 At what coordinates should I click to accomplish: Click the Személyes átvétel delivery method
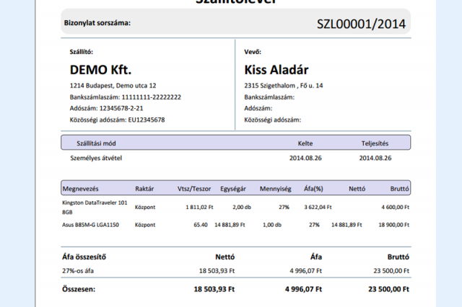pyautogui.click(x=92, y=157)
